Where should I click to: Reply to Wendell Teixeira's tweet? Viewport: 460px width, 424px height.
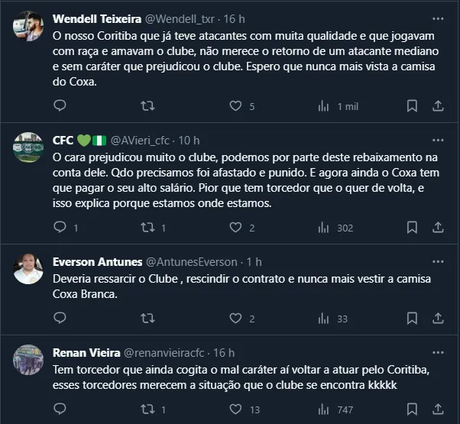[x=60, y=106]
